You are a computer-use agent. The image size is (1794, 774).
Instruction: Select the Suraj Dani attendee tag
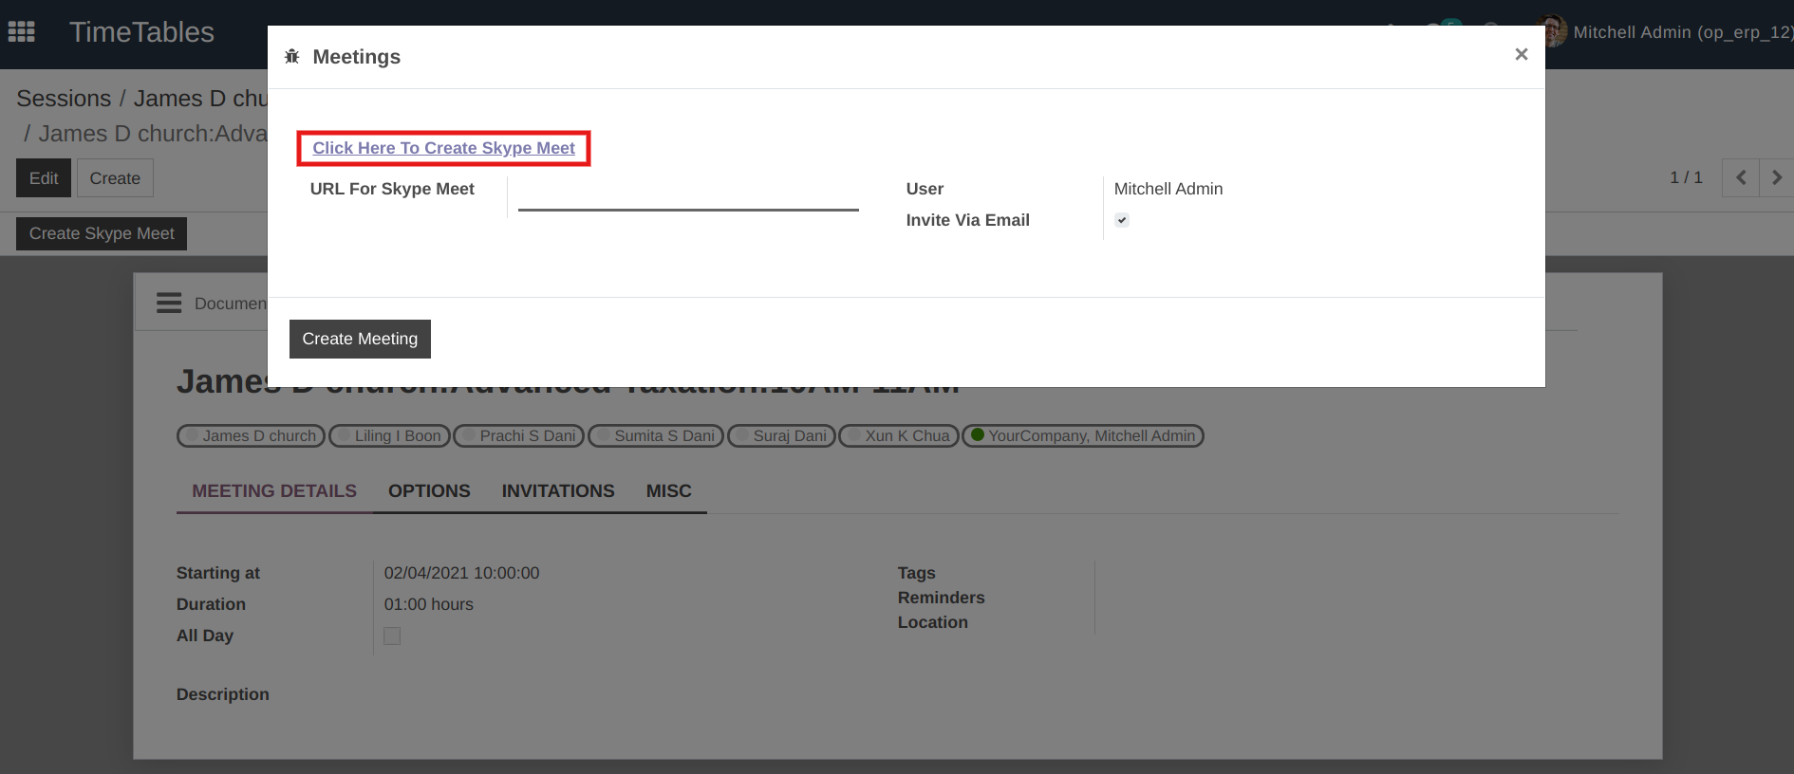point(781,435)
